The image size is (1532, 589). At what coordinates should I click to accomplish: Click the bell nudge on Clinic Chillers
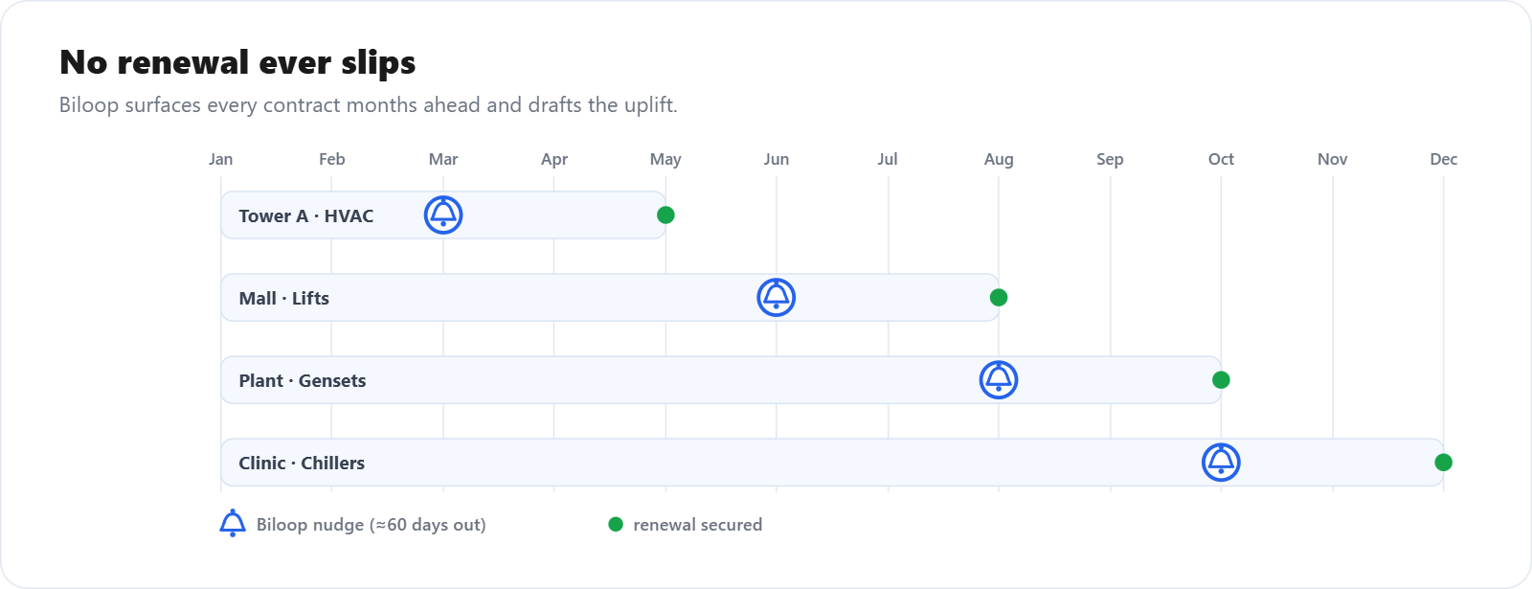pyautogui.click(x=1221, y=462)
